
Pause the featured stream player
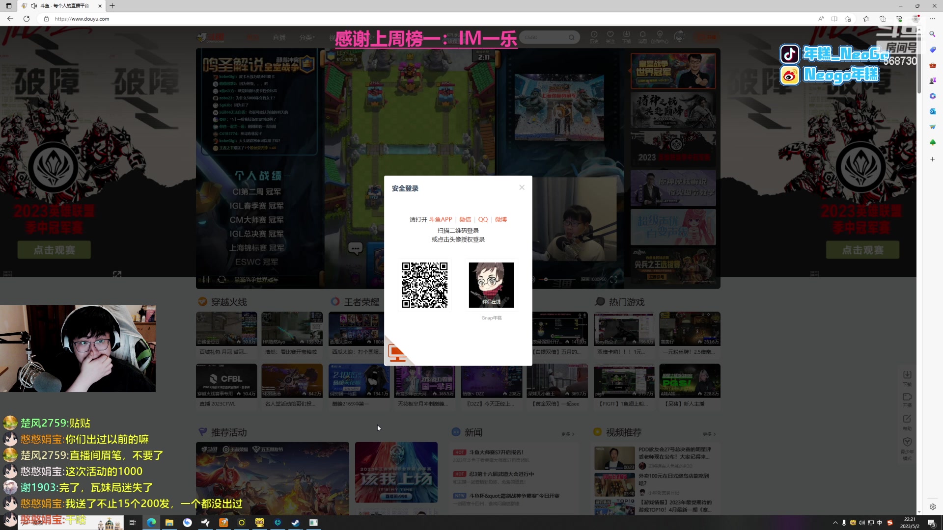[206, 279]
